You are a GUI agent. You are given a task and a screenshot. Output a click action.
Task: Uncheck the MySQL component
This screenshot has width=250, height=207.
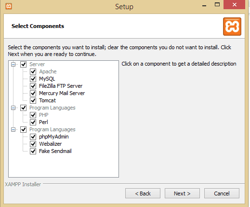click(33, 79)
